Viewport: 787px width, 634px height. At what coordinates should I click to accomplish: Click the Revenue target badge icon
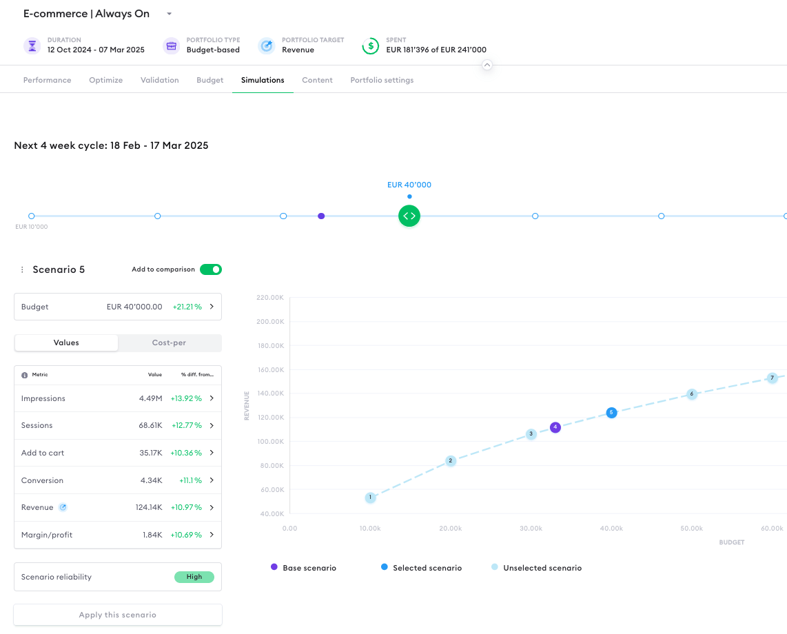tap(63, 507)
